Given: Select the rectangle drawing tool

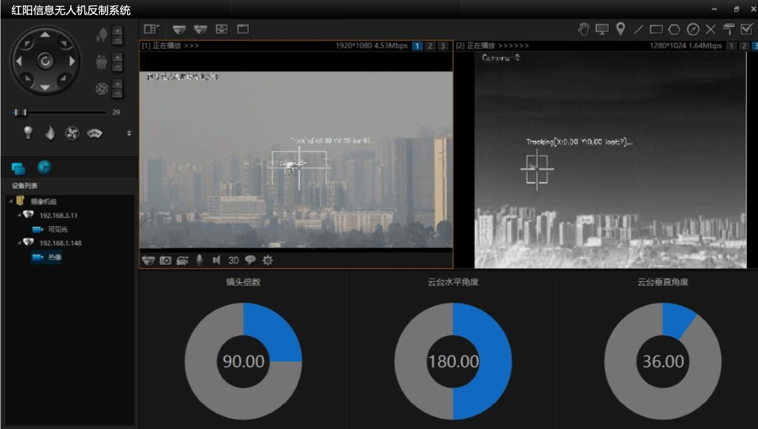Looking at the screenshot, I should 657,29.
